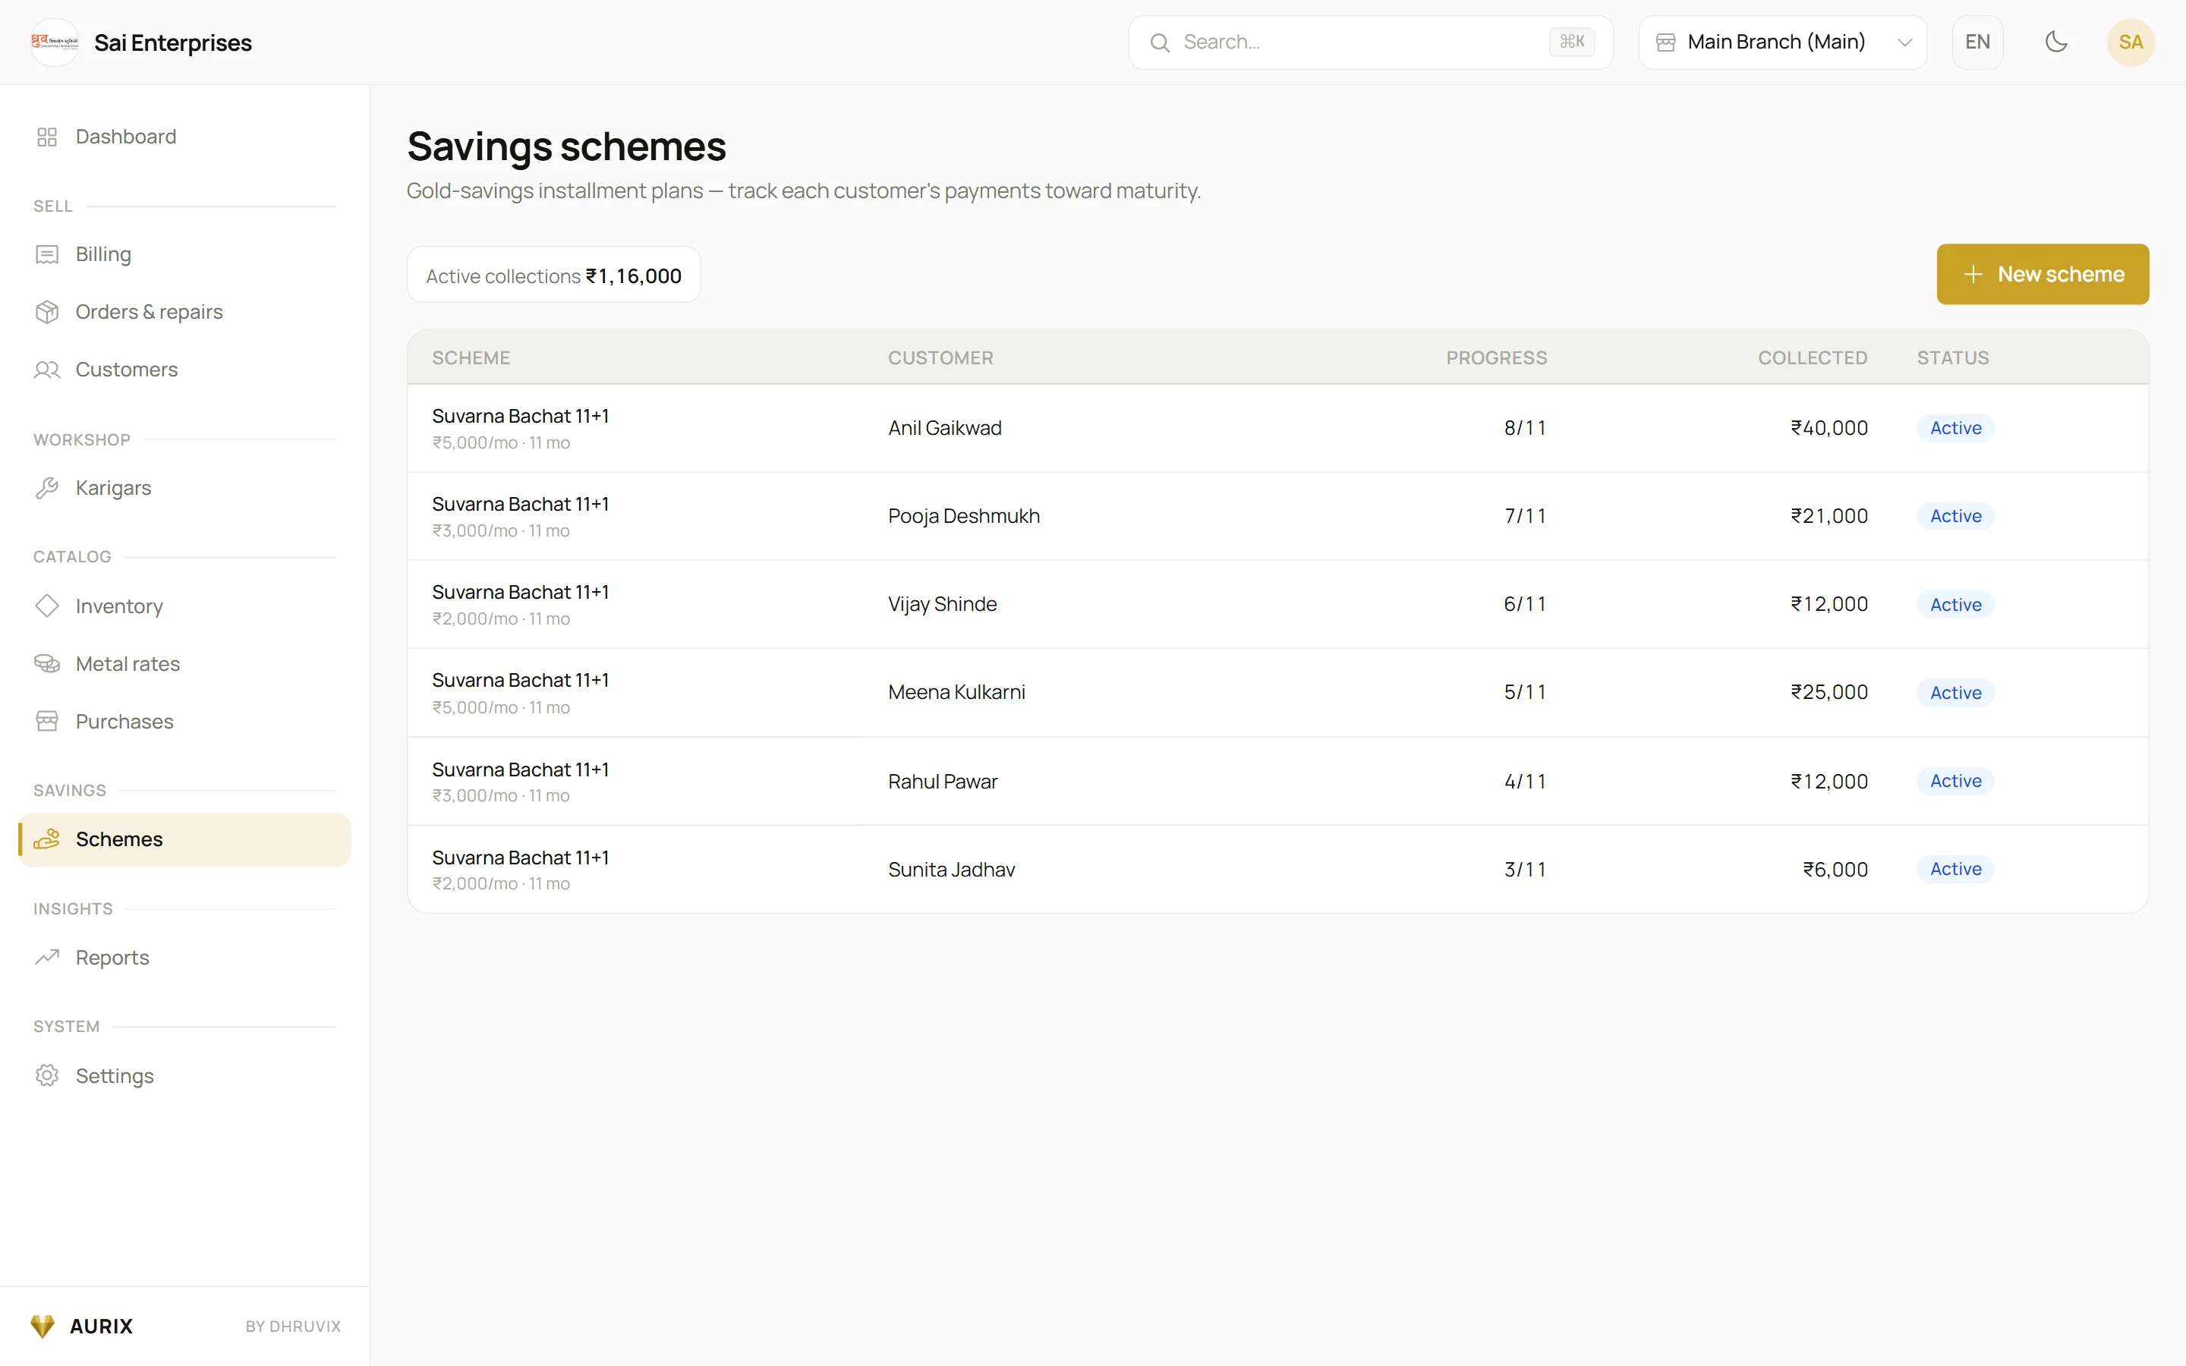Image resolution: width=2186 pixels, height=1366 pixels.
Task: Open the Main Branch (Main) dropdown
Action: click(x=1782, y=42)
